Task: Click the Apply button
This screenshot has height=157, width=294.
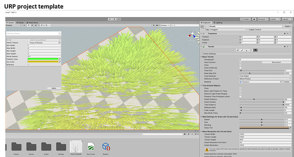Action: (54, 88)
